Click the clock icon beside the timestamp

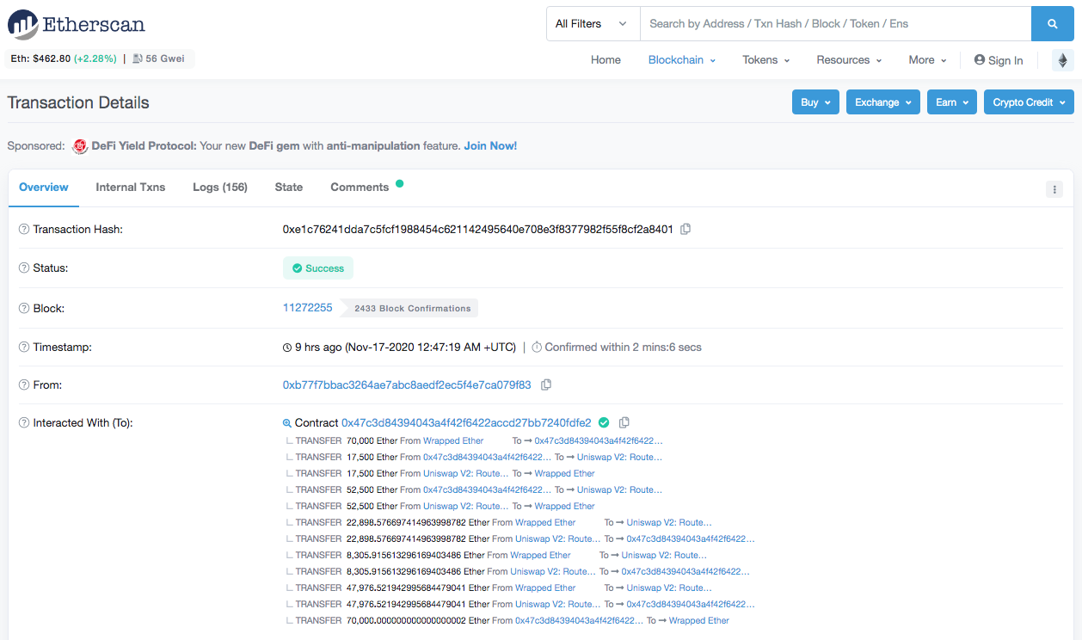[287, 348]
